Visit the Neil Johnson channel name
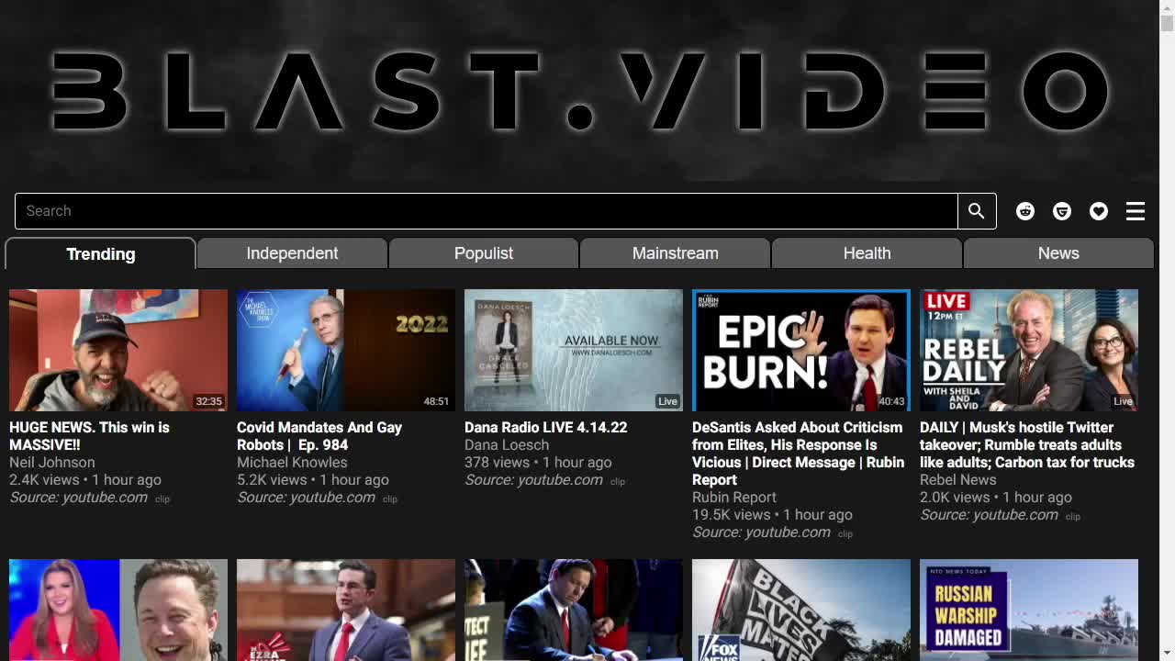The width and height of the screenshot is (1175, 661). click(x=52, y=463)
